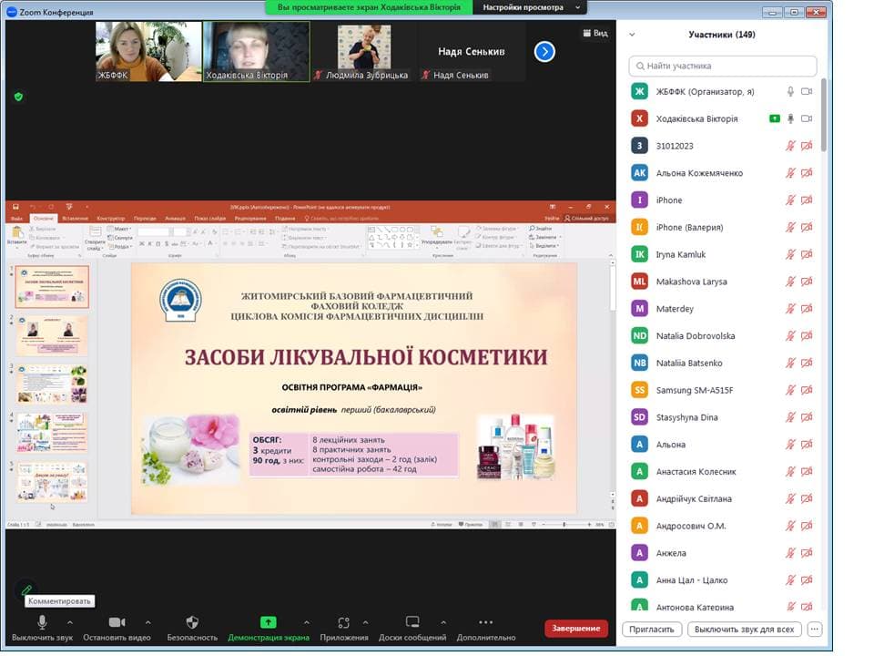Open PowerPoint Основне ribbon tab
This screenshot has height=656, width=874.
click(43, 218)
